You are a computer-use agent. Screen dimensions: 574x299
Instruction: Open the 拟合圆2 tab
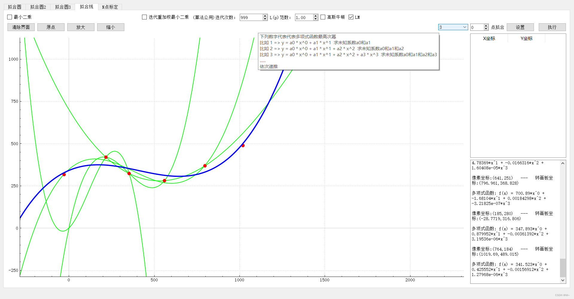tap(38, 7)
